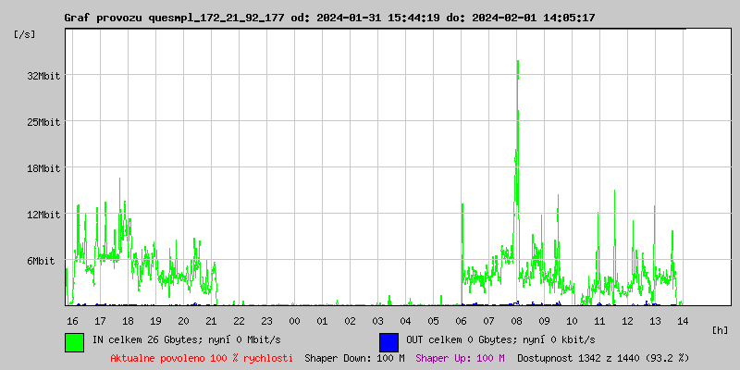Click the 08 hour mark on the time axis
740x370 pixels.
tap(516, 321)
